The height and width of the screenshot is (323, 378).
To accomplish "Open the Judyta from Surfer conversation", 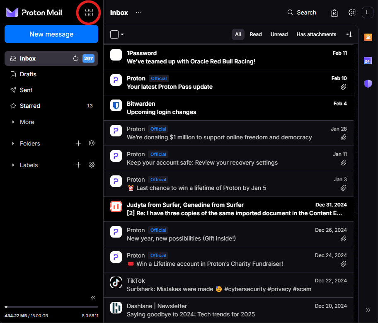I will (228, 209).
